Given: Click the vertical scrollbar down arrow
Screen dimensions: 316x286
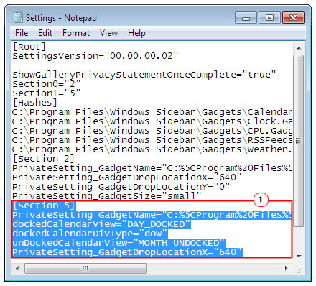Looking at the screenshot, I should 299,257.
